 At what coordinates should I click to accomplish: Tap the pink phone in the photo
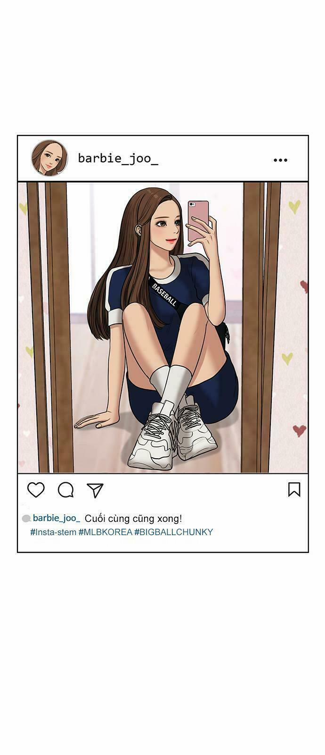coord(198,220)
